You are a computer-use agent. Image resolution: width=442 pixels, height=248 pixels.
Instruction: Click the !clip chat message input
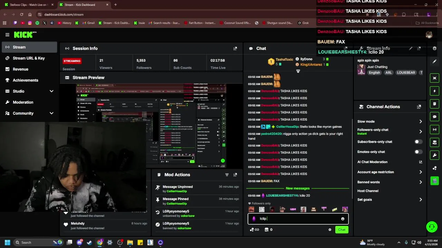click(x=298, y=219)
